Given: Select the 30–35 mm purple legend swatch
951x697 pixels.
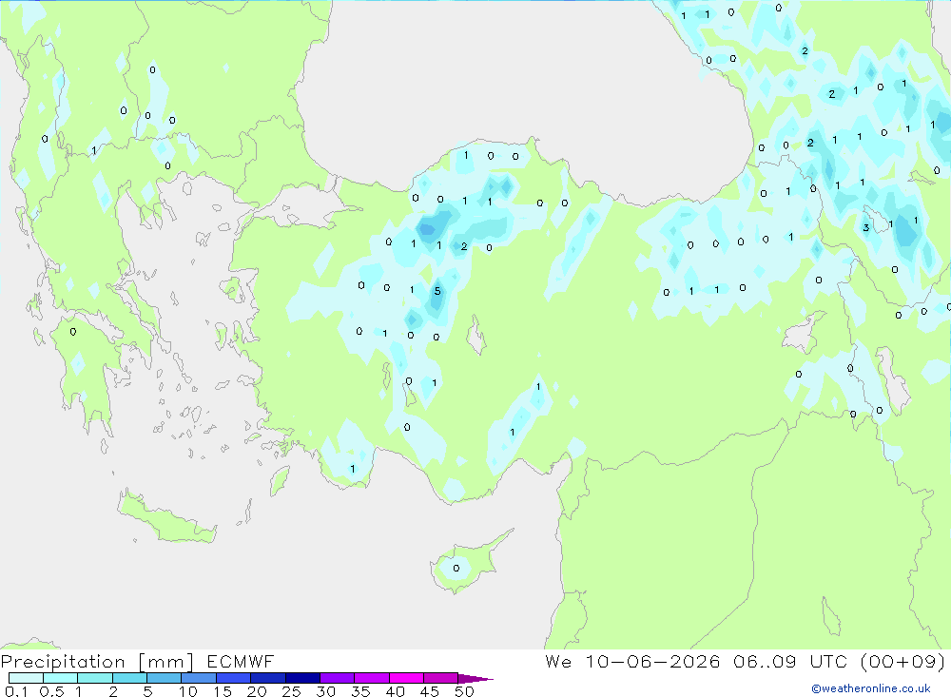Looking at the screenshot, I should coord(338,678).
